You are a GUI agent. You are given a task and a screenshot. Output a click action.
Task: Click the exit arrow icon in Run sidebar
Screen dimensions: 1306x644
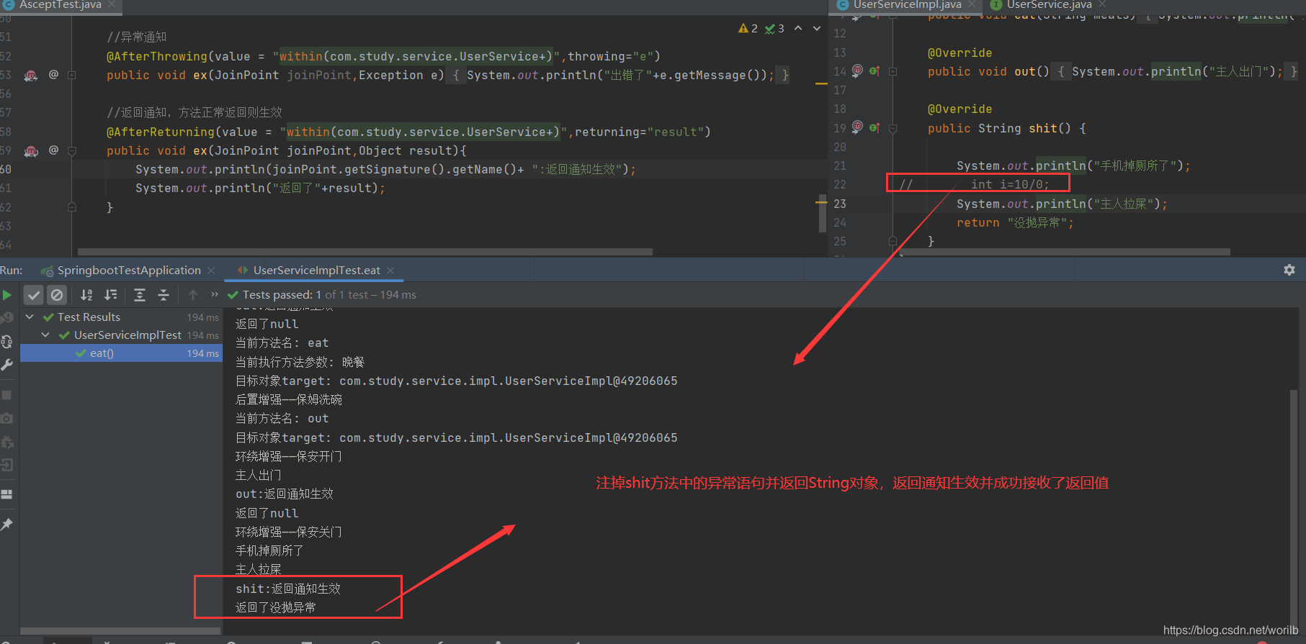pyautogui.click(x=7, y=465)
